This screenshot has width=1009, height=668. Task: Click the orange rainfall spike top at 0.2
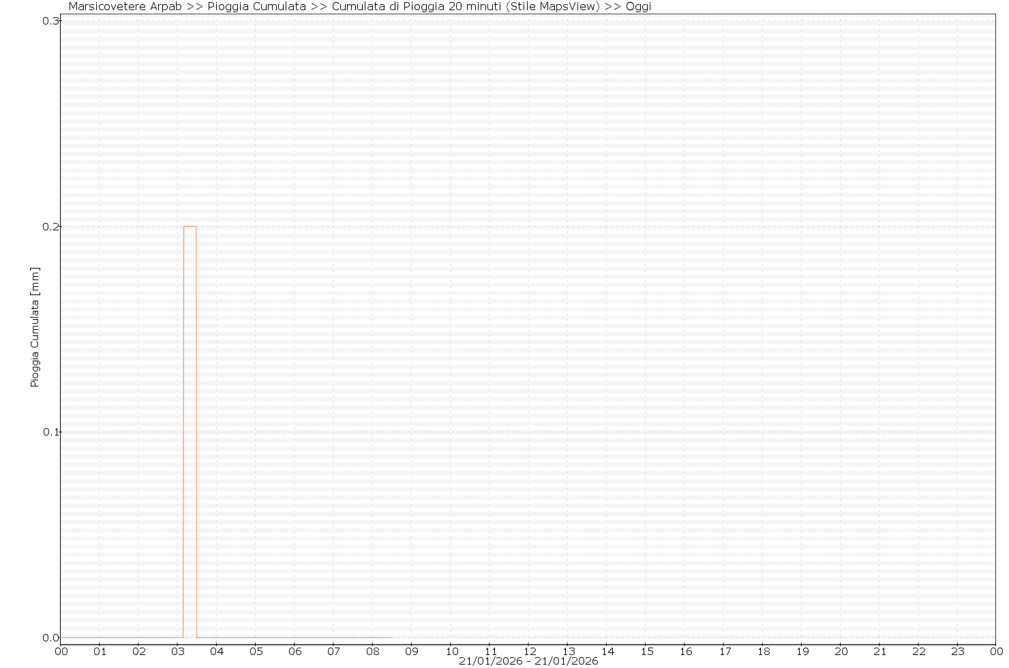(x=190, y=226)
